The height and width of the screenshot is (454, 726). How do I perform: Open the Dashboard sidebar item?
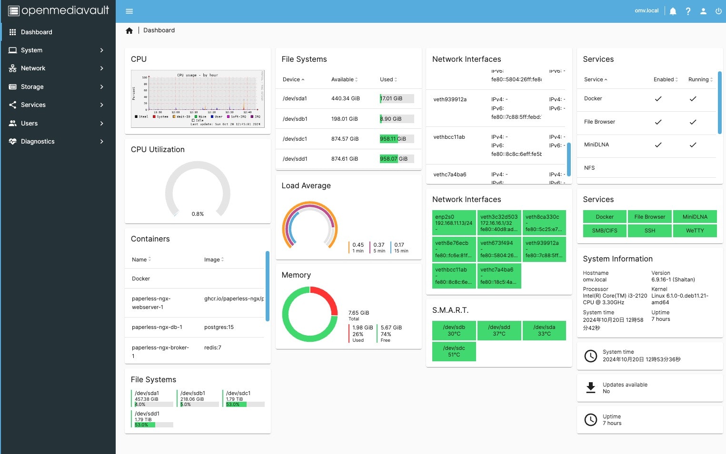58,32
